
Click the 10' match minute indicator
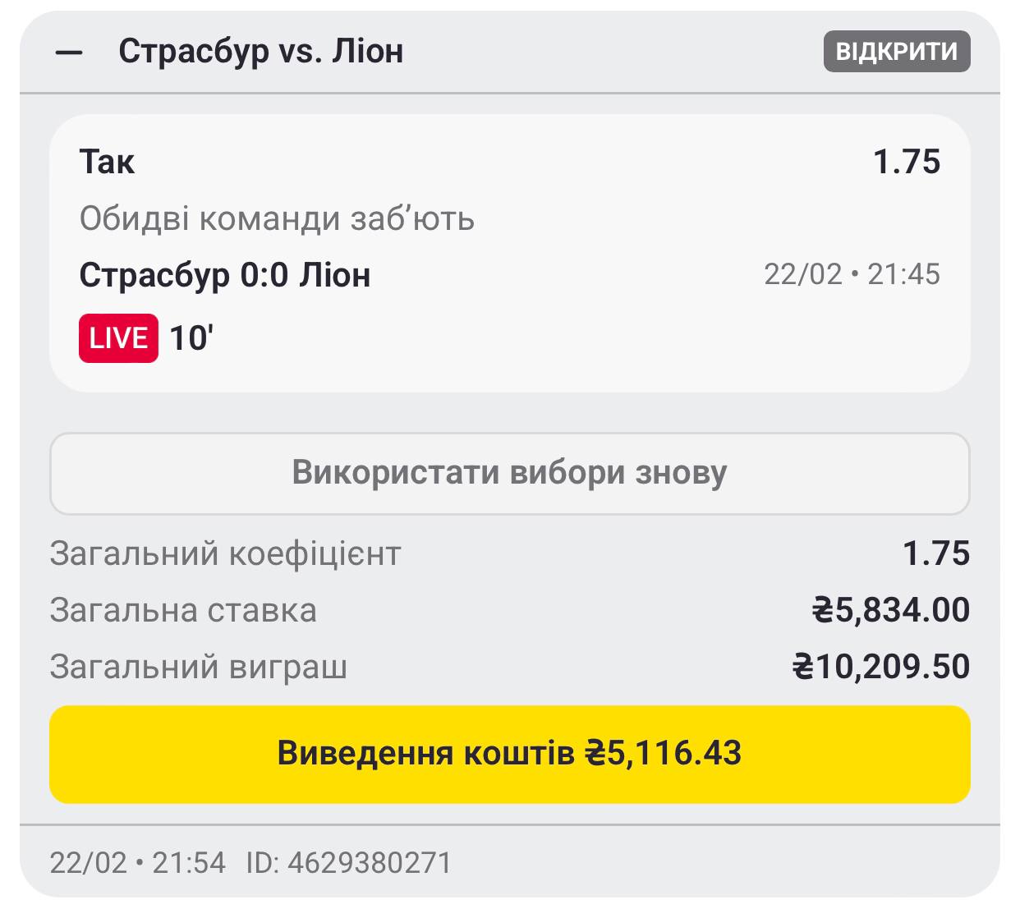click(x=191, y=338)
